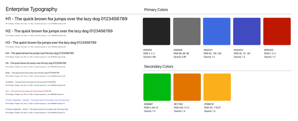Click the Secondary Colors heading
This screenshot has width=298, height=121.
[159, 67]
